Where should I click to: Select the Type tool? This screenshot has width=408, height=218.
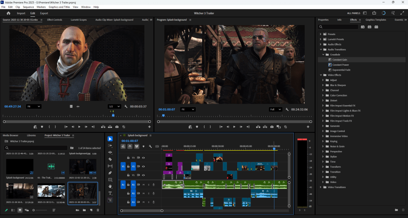point(110,193)
